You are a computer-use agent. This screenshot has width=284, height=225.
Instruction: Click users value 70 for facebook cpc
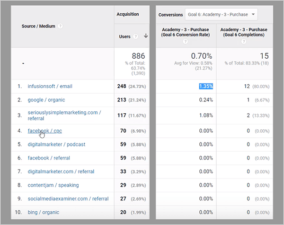pyautogui.click(x=123, y=131)
